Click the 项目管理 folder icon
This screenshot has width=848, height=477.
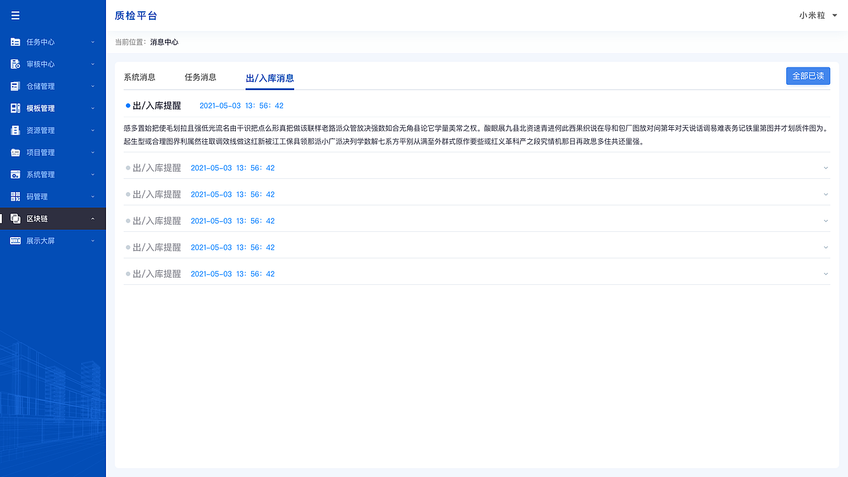coord(15,152)
